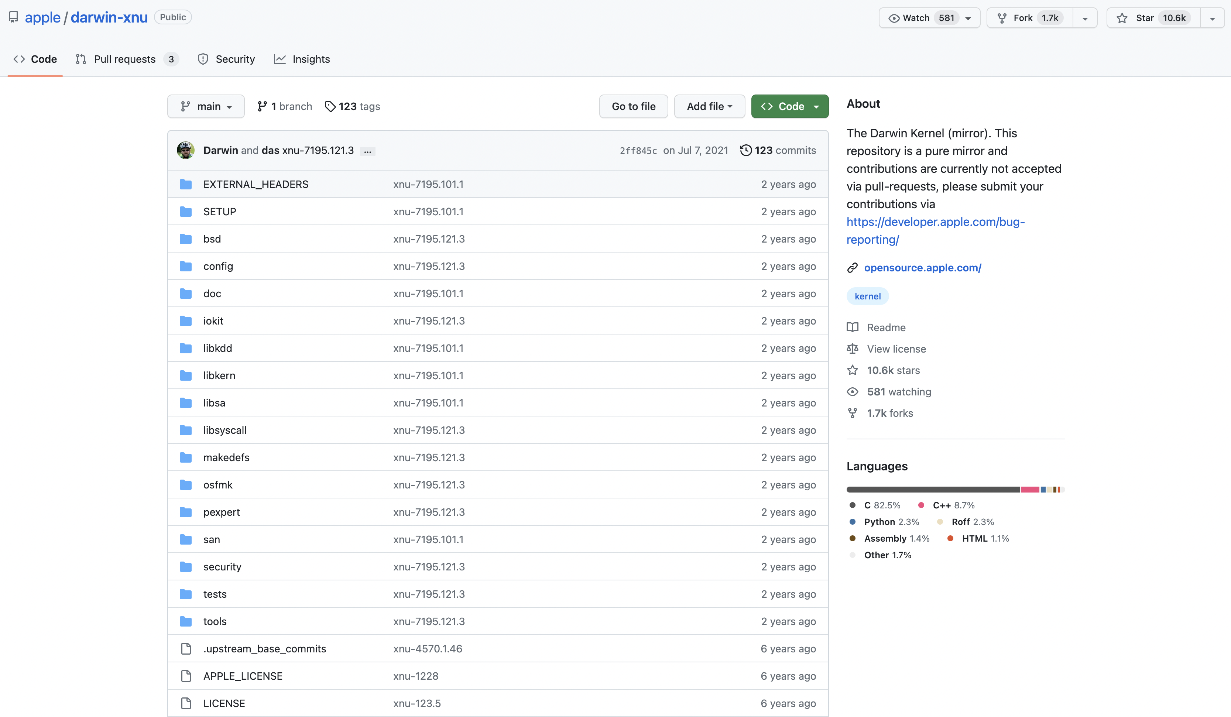Click the iokit folder icon

tap(186, 321)
